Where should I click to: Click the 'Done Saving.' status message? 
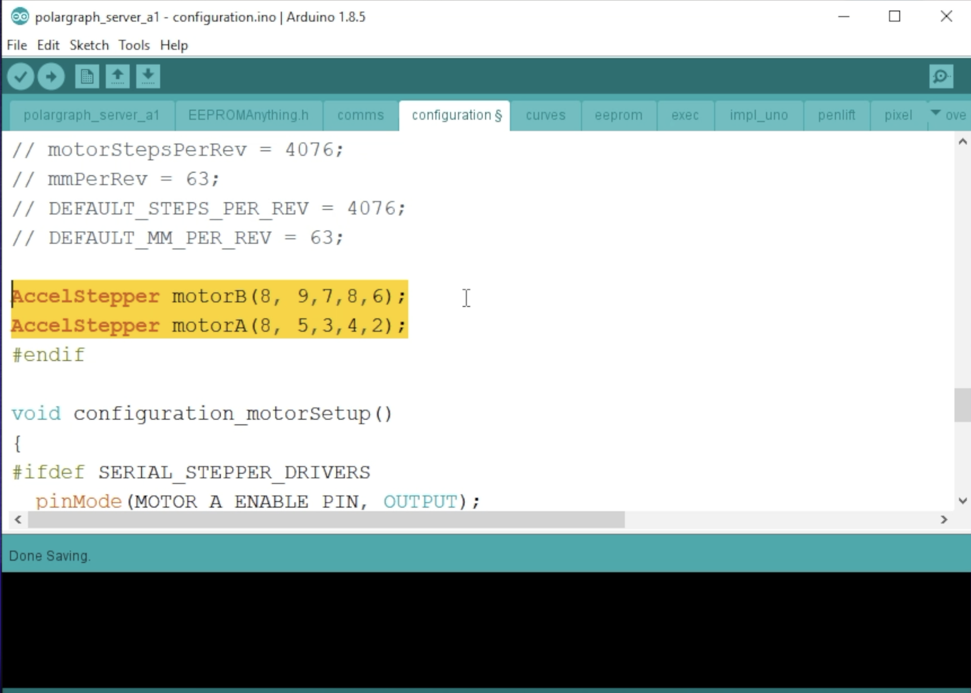pos(50,556)
